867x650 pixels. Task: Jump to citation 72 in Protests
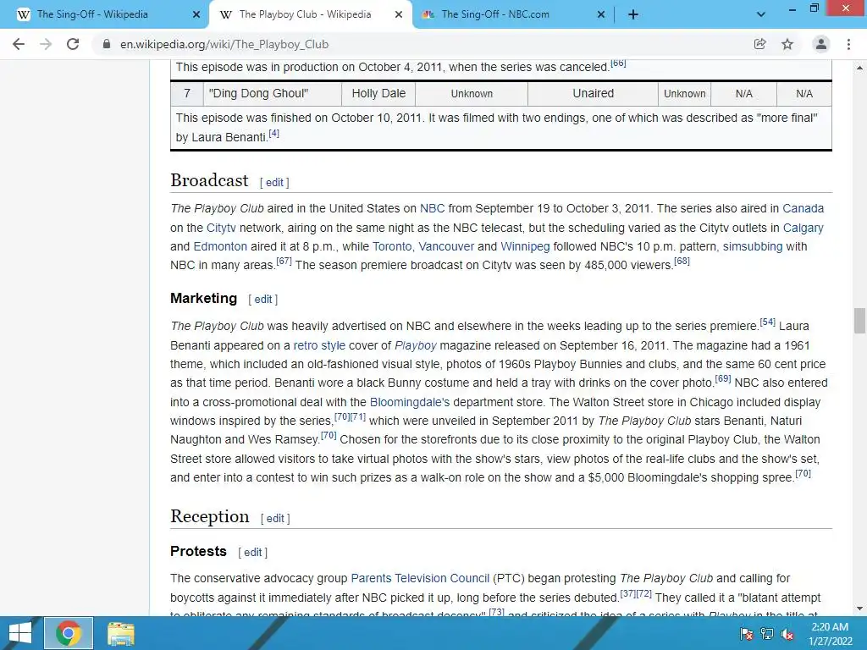pos(644,593)
